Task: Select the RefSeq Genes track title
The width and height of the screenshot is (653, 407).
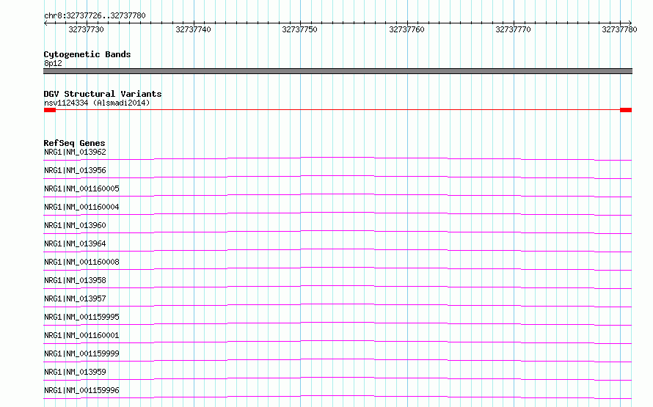Action: point(75,143)
